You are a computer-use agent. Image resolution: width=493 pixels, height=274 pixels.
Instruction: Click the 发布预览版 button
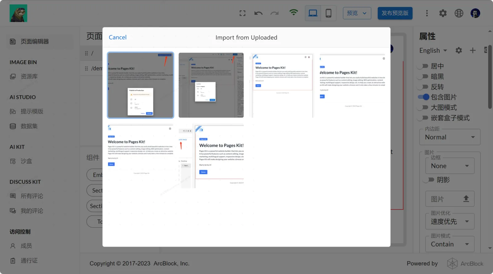(x=395, y=13)
